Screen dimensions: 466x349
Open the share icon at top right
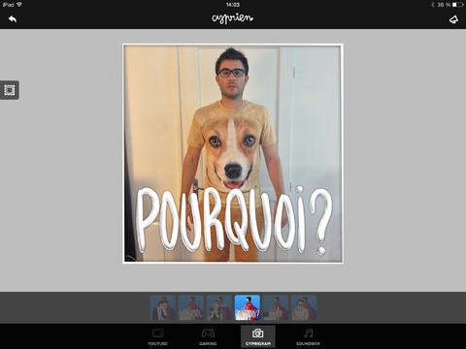[x=453, y=19]
